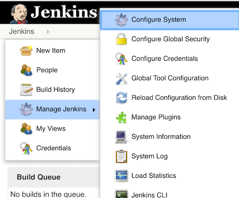Click the Configure Credentials keys icon
This screenshot has height=198, width=239.
click(x=121, y=59)
